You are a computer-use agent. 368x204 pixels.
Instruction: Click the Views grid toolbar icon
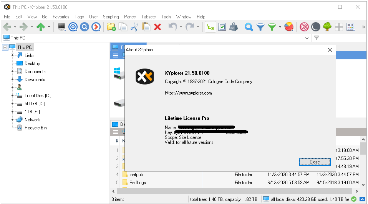pyautogui.click(x=351, y=27)
